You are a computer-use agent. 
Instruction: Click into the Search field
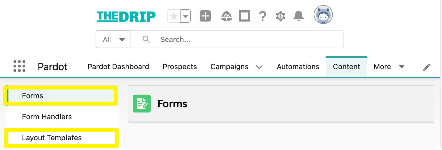point(237,39)
